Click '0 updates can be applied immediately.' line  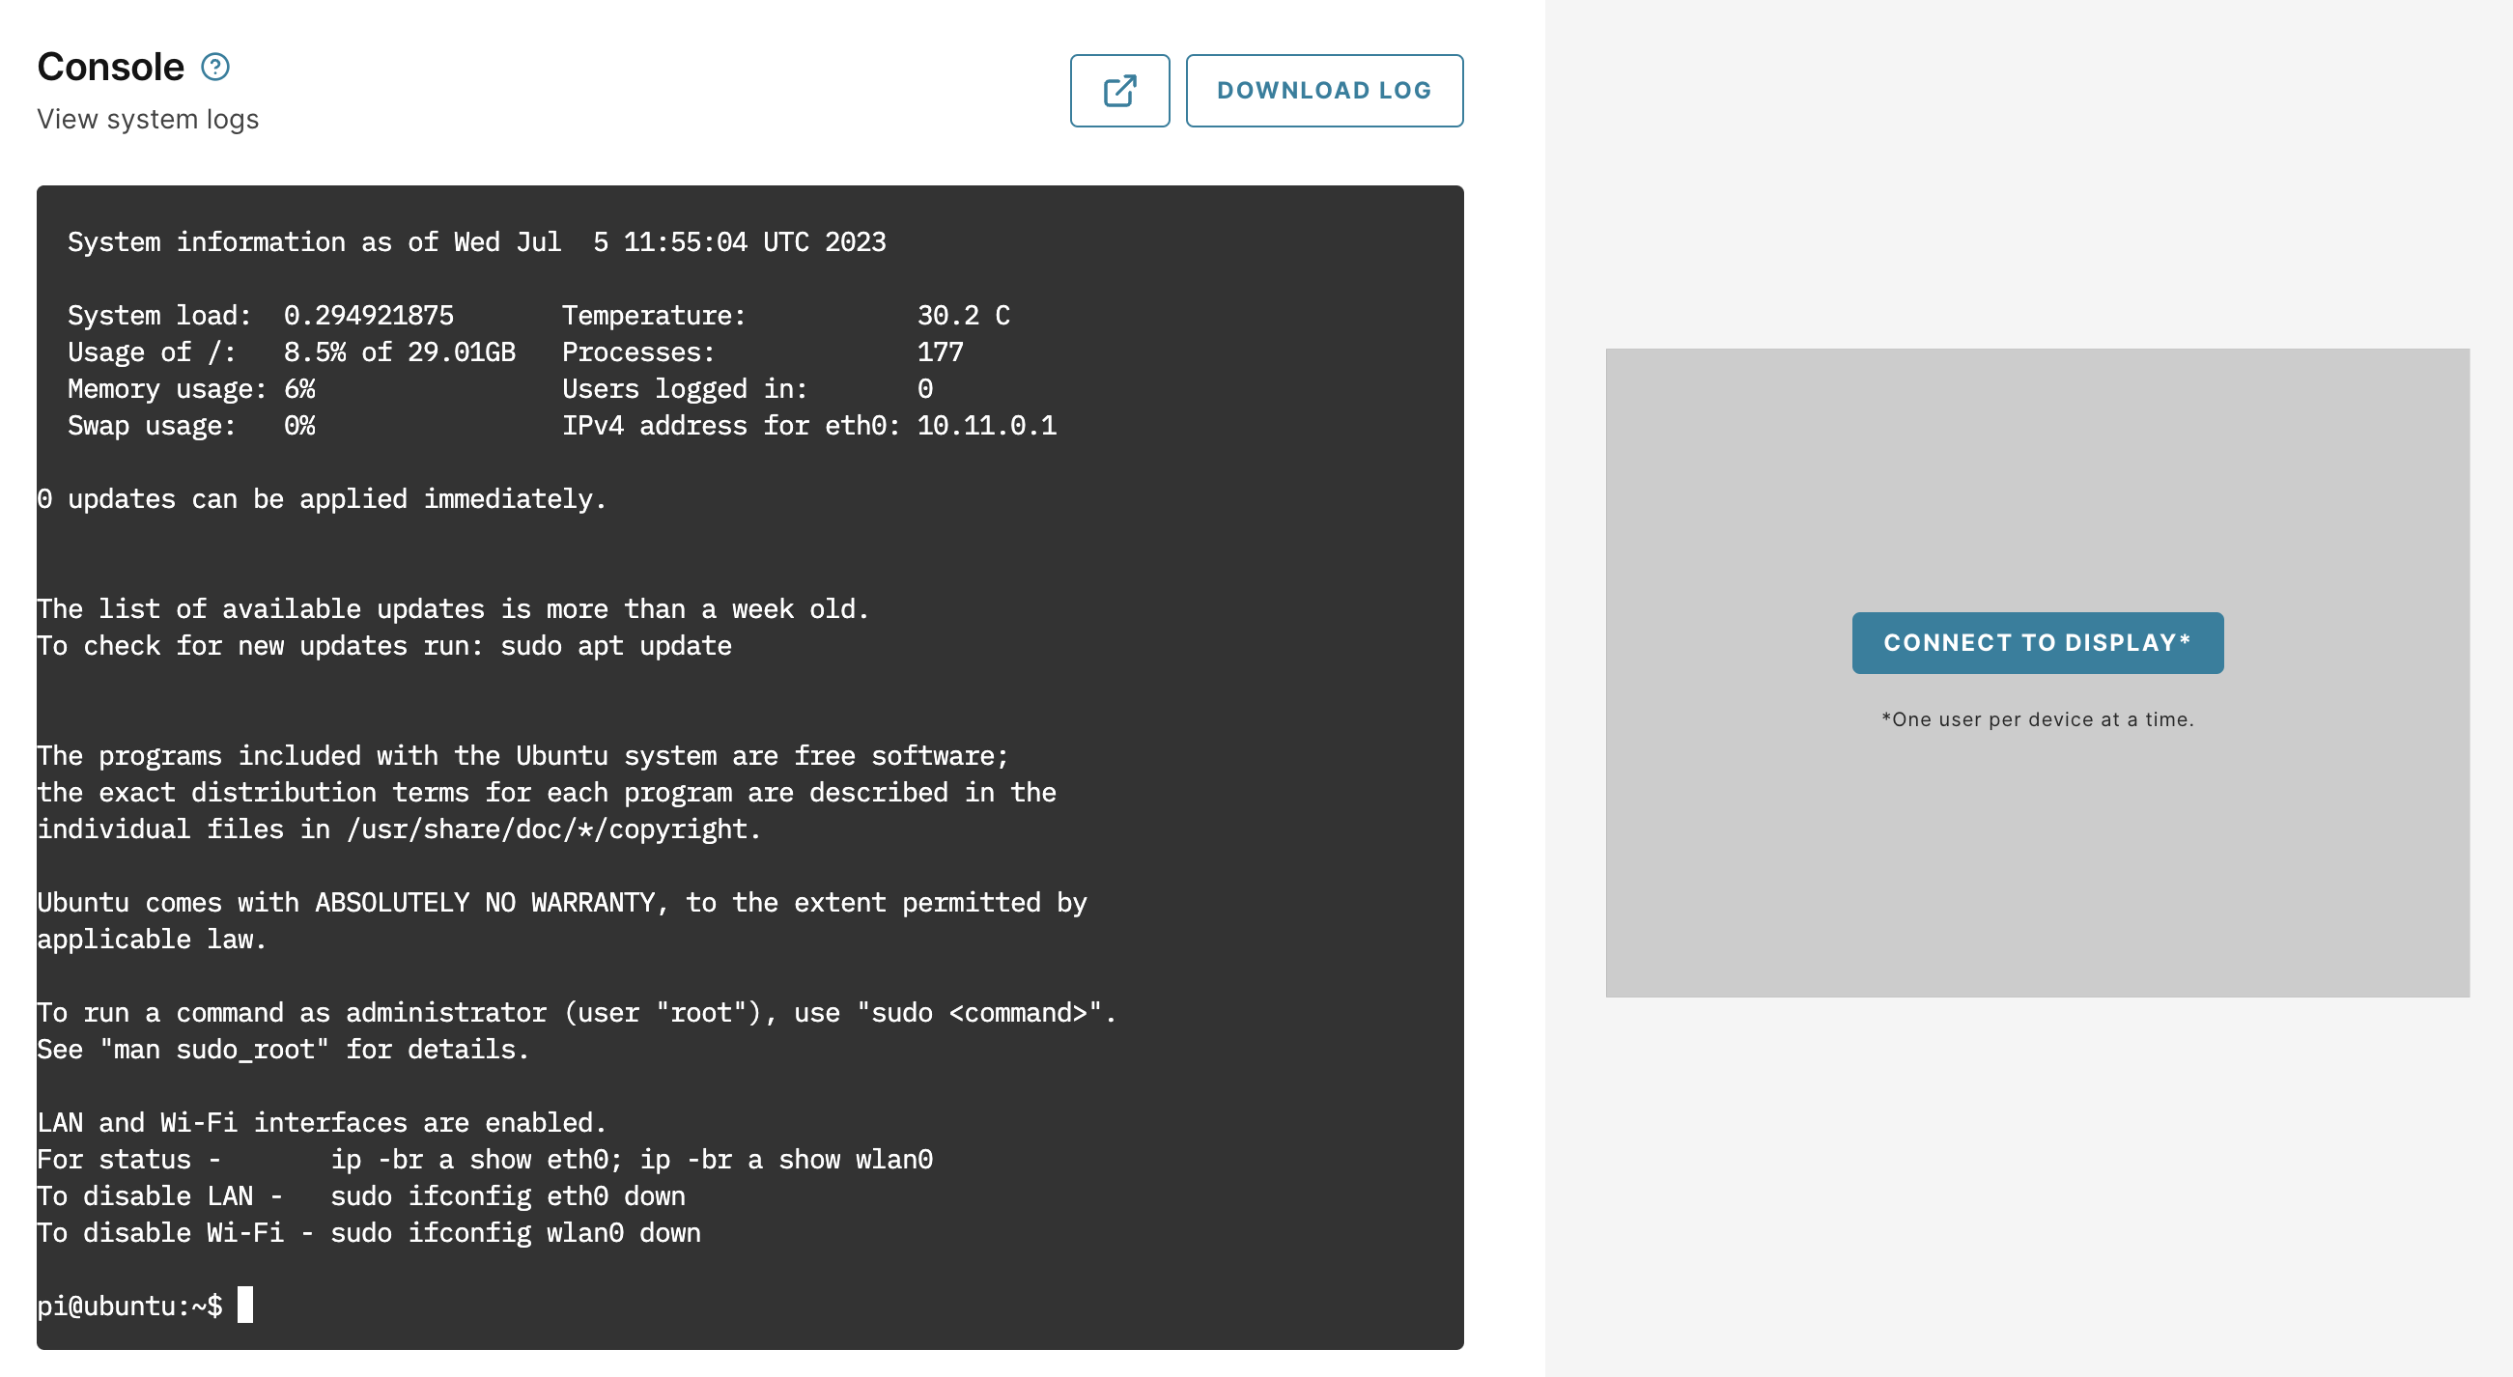322,499
